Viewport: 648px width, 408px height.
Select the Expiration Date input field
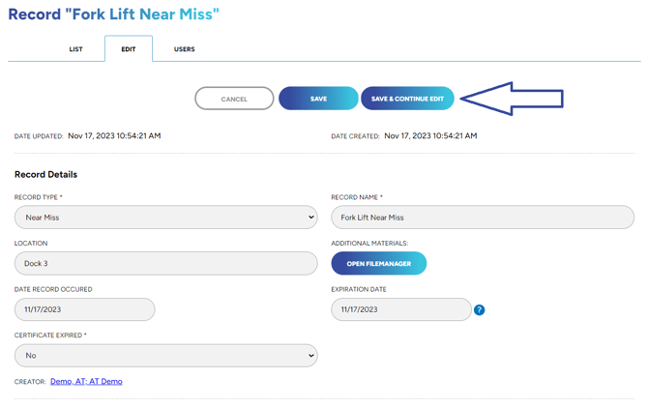tap(400, 309)
